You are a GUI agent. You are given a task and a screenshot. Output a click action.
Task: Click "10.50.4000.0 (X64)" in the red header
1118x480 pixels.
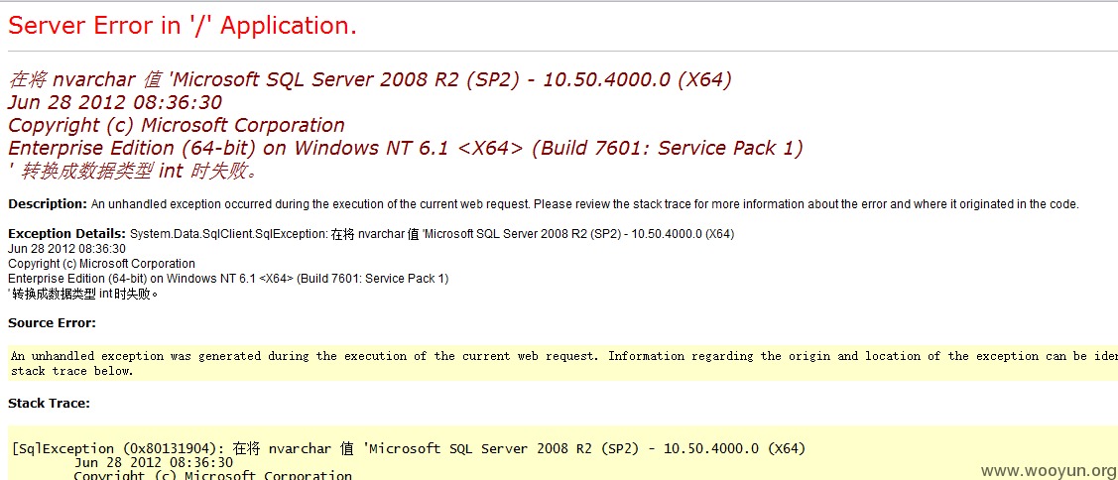638,79
